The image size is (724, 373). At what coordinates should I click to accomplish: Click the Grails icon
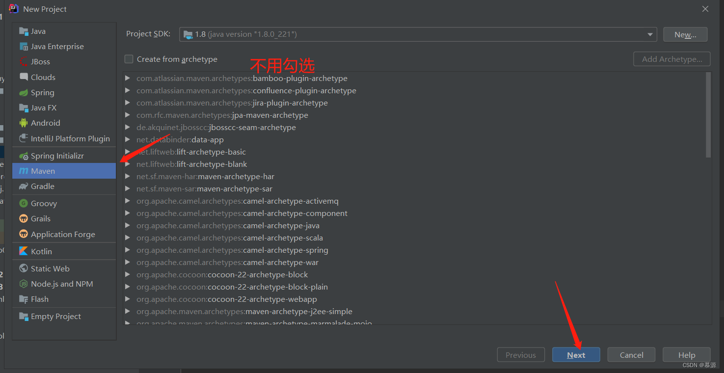(x=24, y=219)
